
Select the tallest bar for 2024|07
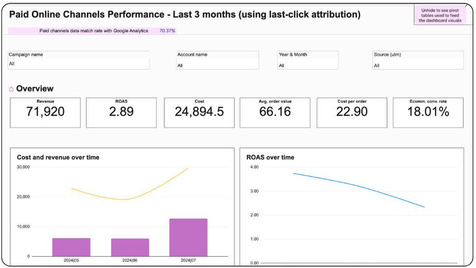[x=188, y=237]
